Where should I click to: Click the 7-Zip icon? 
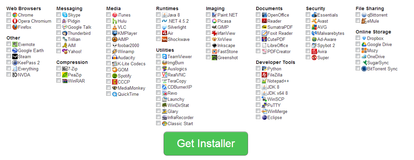click(x=65, y=69)
